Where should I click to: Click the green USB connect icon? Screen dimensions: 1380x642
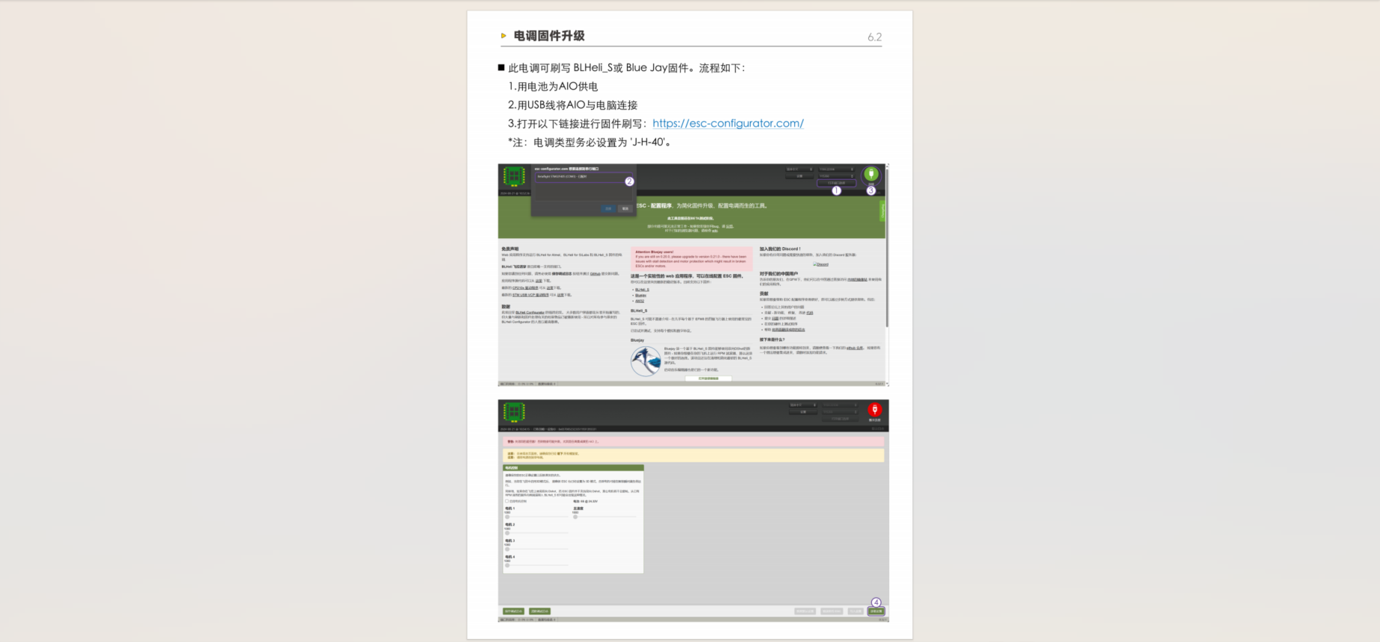click(x=870, y=174)
